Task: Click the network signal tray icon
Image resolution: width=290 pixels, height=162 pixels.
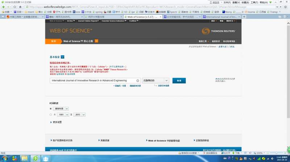Action: 259,158
